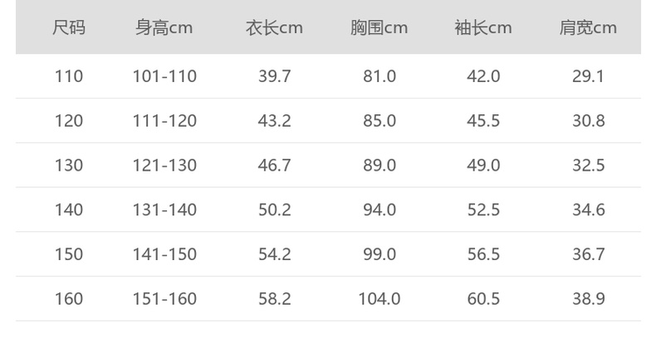
Task: Select the sleeve length 60.5 value
Action: [483, 298]
